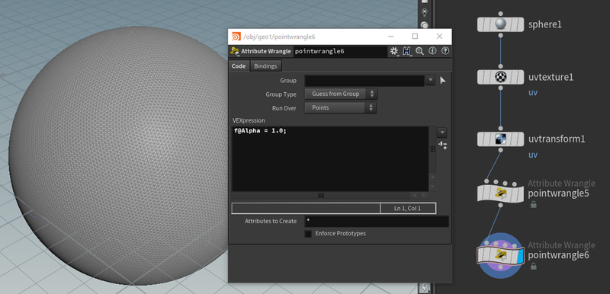The width and height of the screenshot is (610, 294).
Task: Open the Group Type dropdown
Action: pos(341,94)
